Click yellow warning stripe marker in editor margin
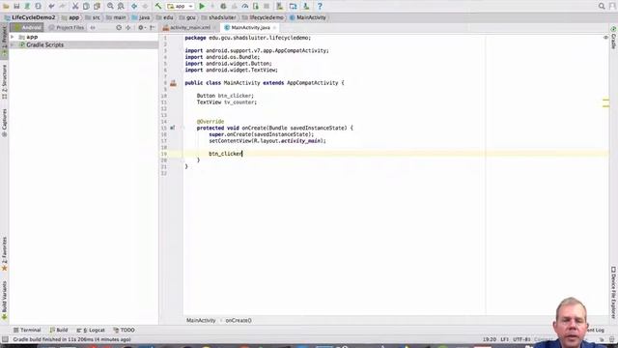The width and height of the screenshot is (618, 348). [605, 101]
